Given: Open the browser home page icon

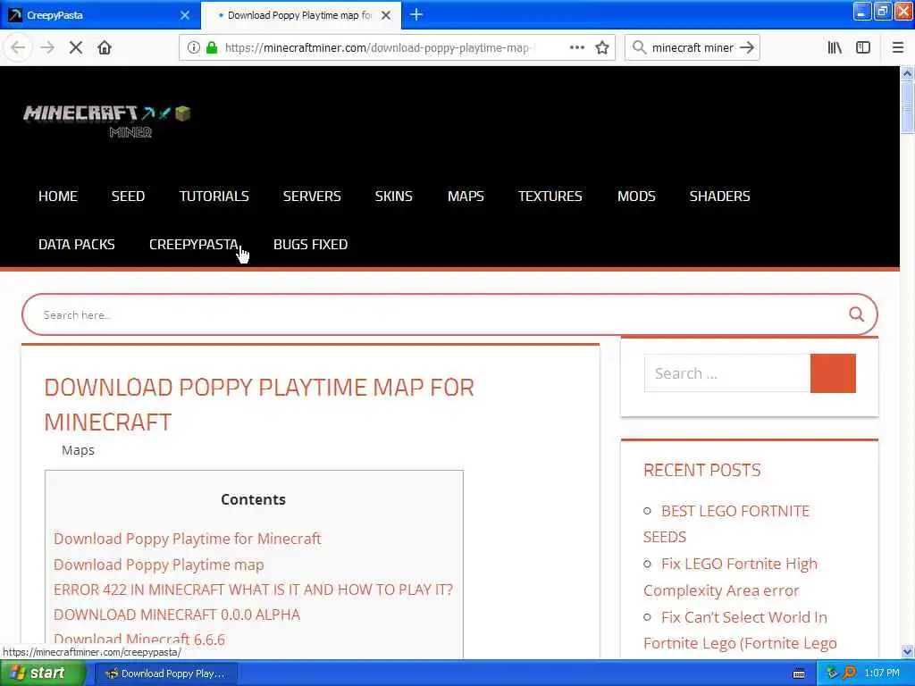Looking at the screenshot, I should coord(105,47).
